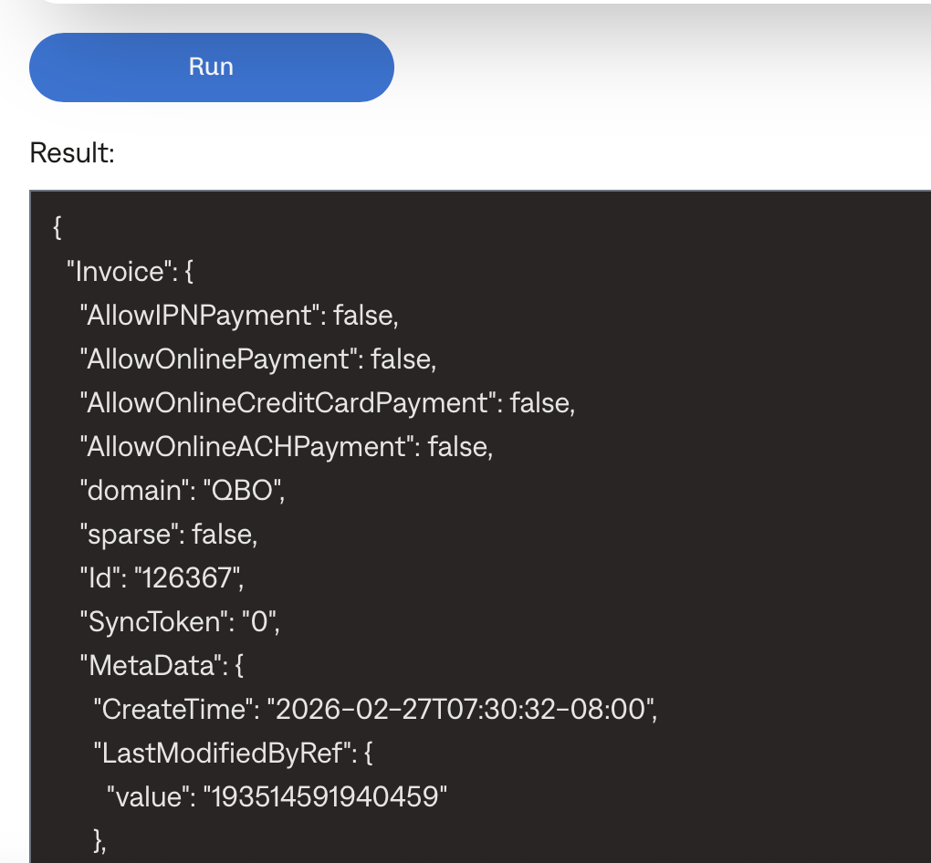This screenshot has width=931, height=863.
Task: Click the opening curly brace of the JSON
Action: tap(58, 228)
